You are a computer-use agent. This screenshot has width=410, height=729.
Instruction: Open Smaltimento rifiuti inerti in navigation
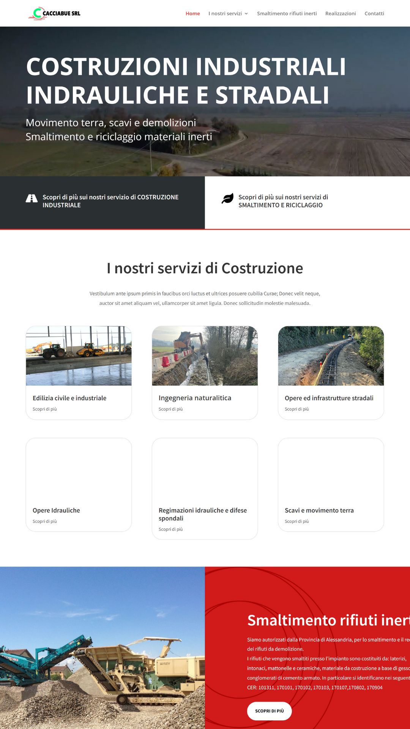[287, 13]
